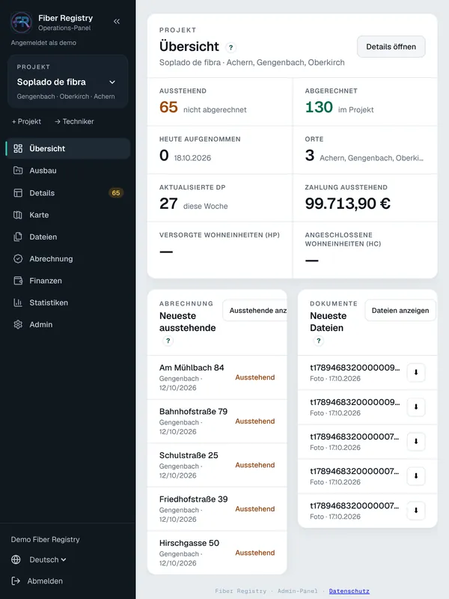Click the Abmelden logout icon
Screen dimensions: 449x599
(16, 581)
